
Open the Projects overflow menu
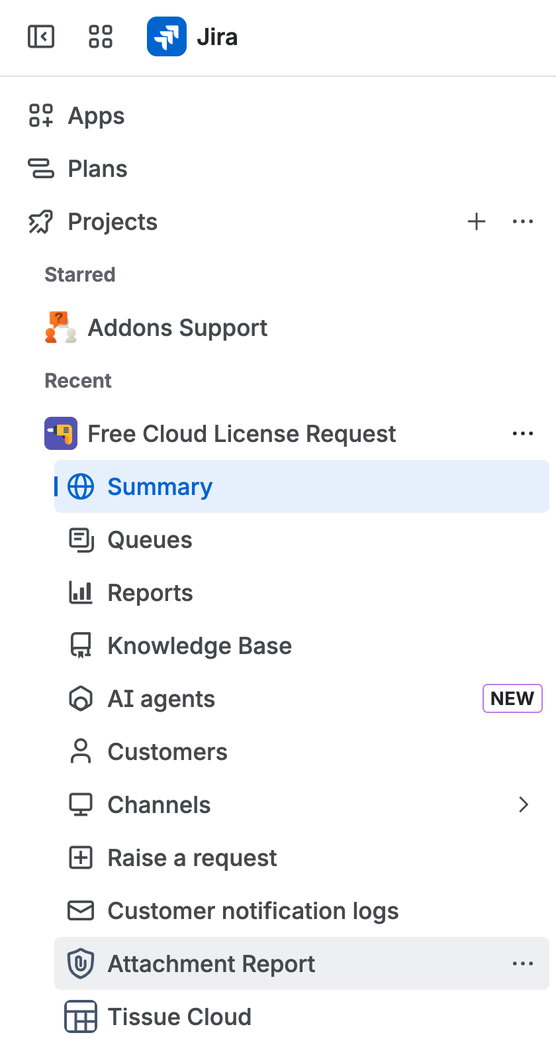point(523,221)
